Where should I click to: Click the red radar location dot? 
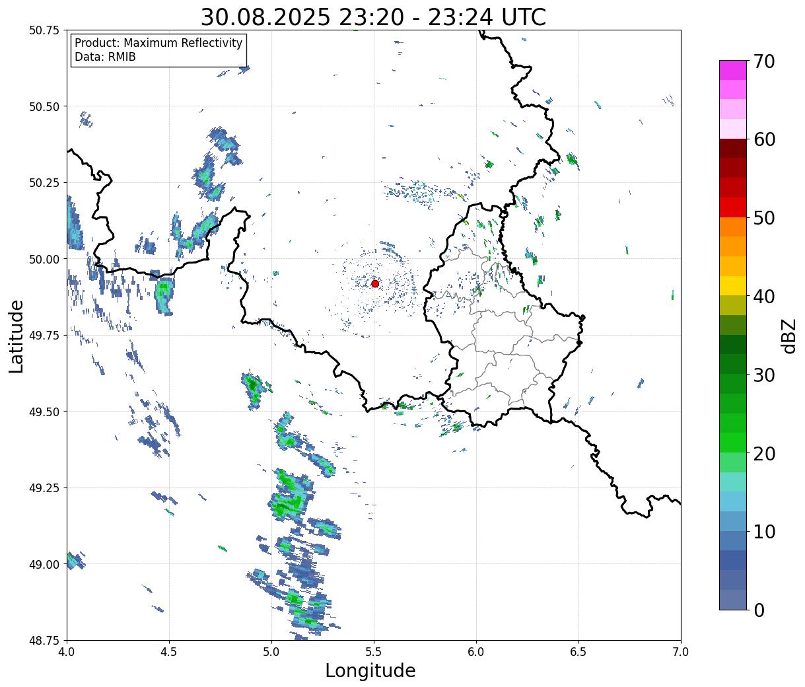click(x=375, y=283)
